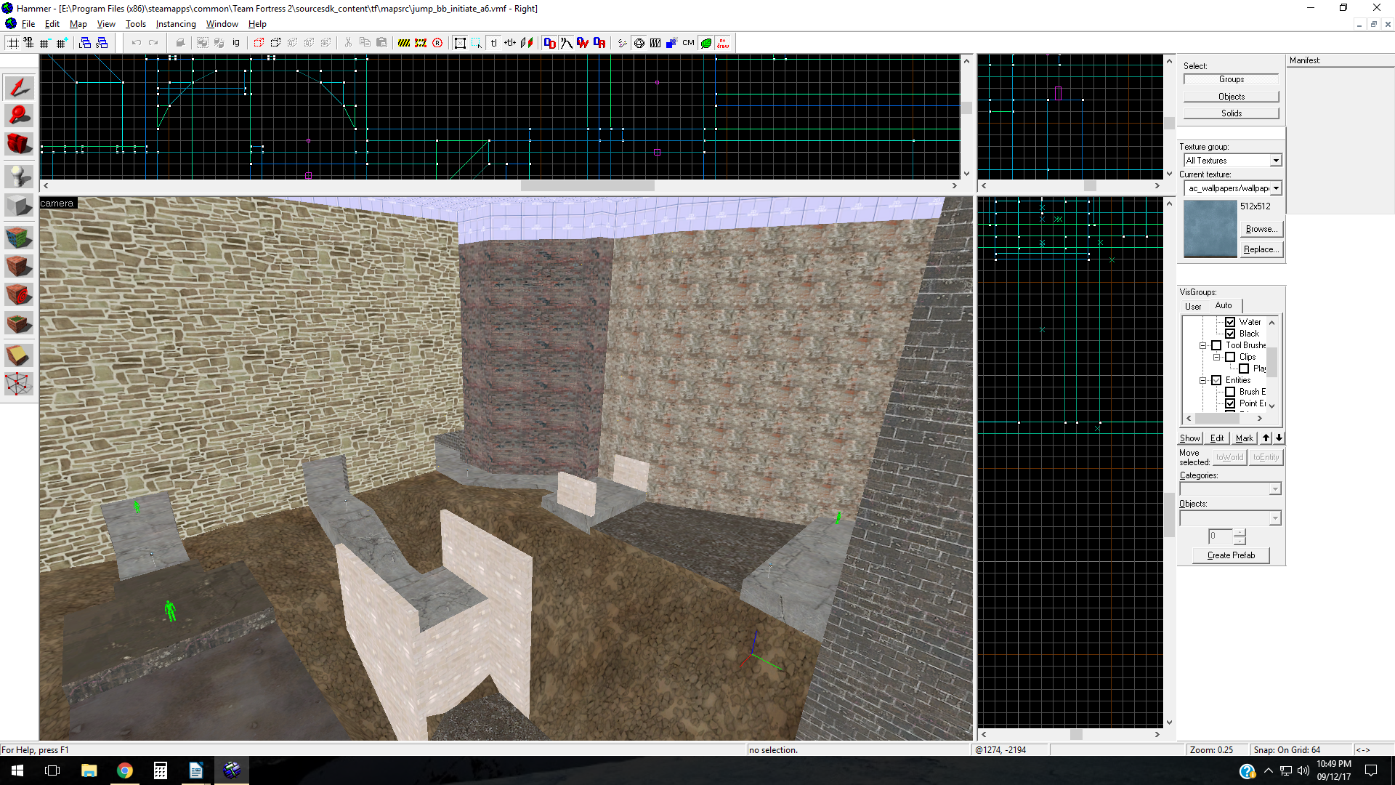The width and height of the screenshot is (1395, 785).
Task: Click the Undo toolbar icon
Action: coord(136,43)
